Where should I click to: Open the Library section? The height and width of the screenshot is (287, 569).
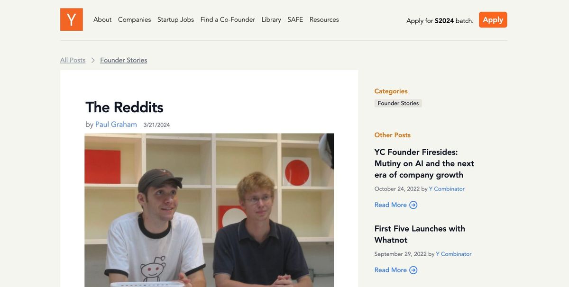tap(271, 19)
